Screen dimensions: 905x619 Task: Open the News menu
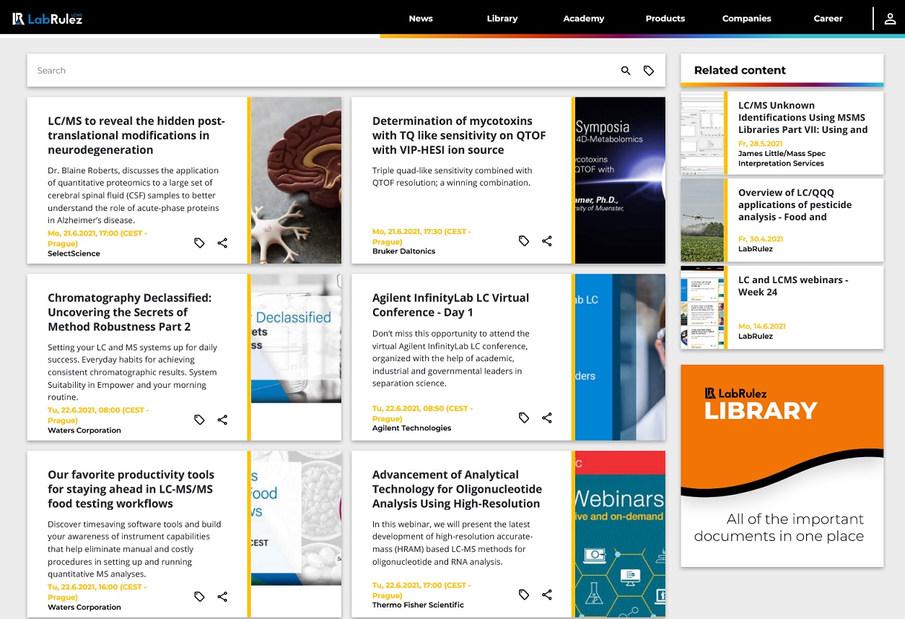click(x=421, y=19)
